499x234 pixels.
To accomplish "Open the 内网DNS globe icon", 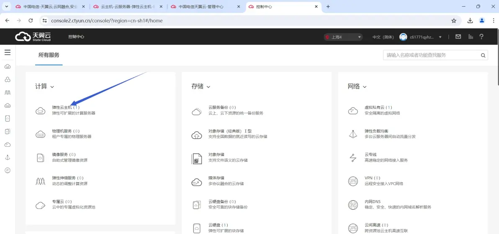I will [353, 205].
